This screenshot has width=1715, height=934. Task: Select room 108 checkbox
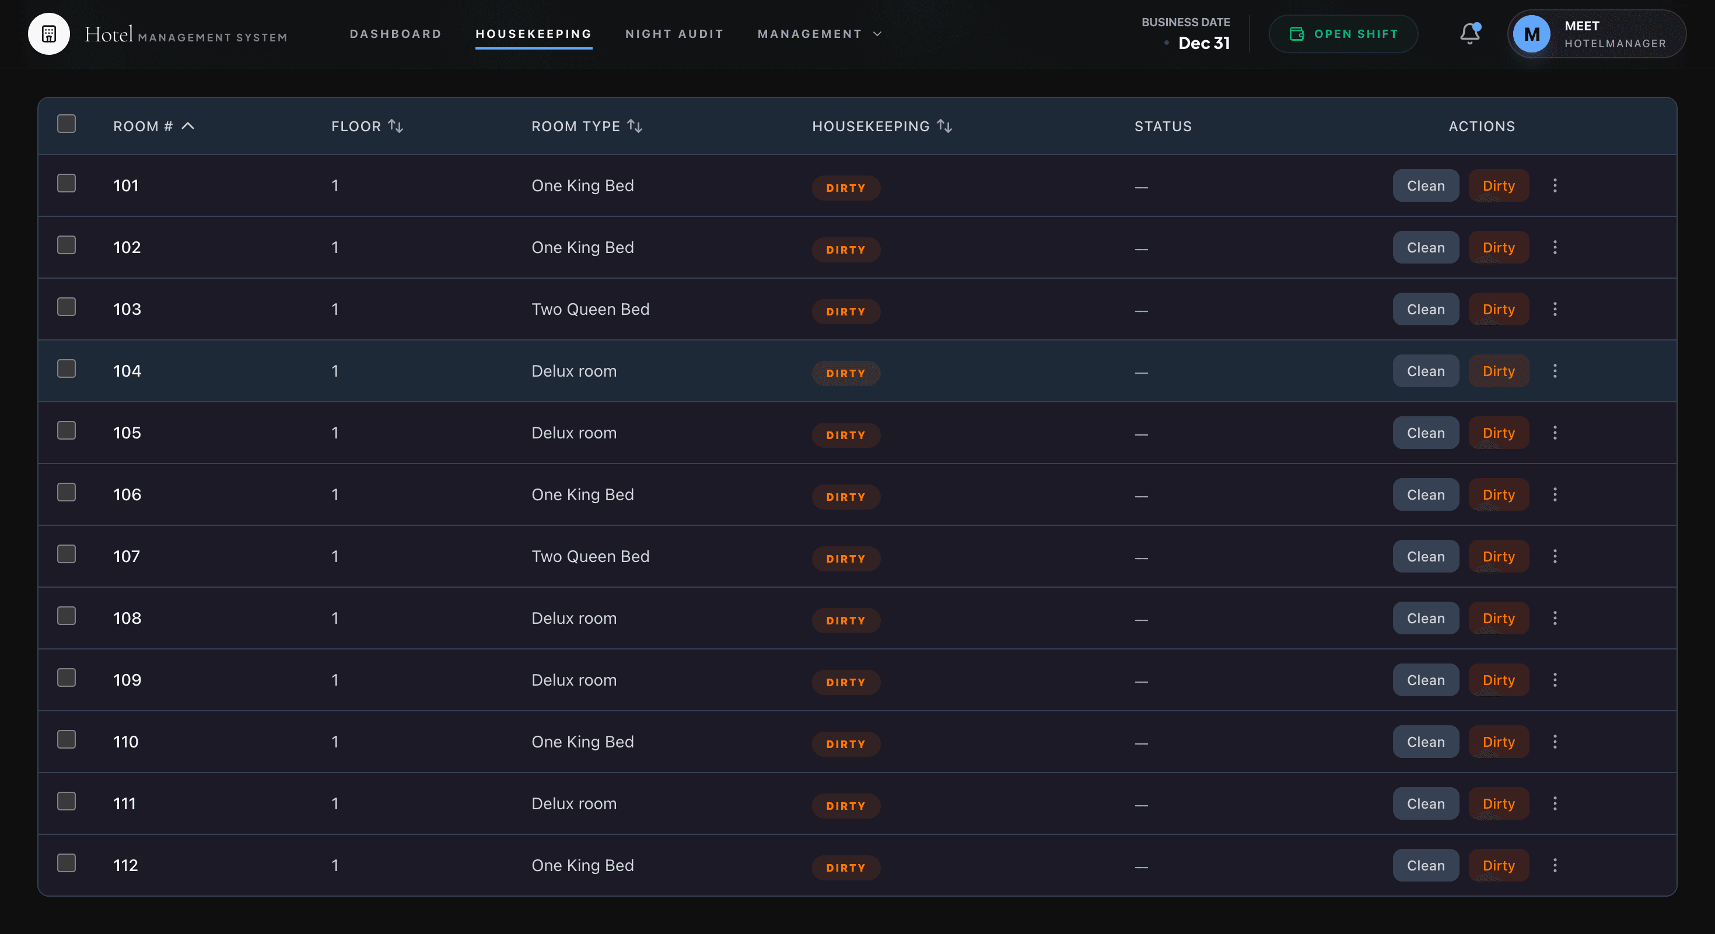point(66,616)
